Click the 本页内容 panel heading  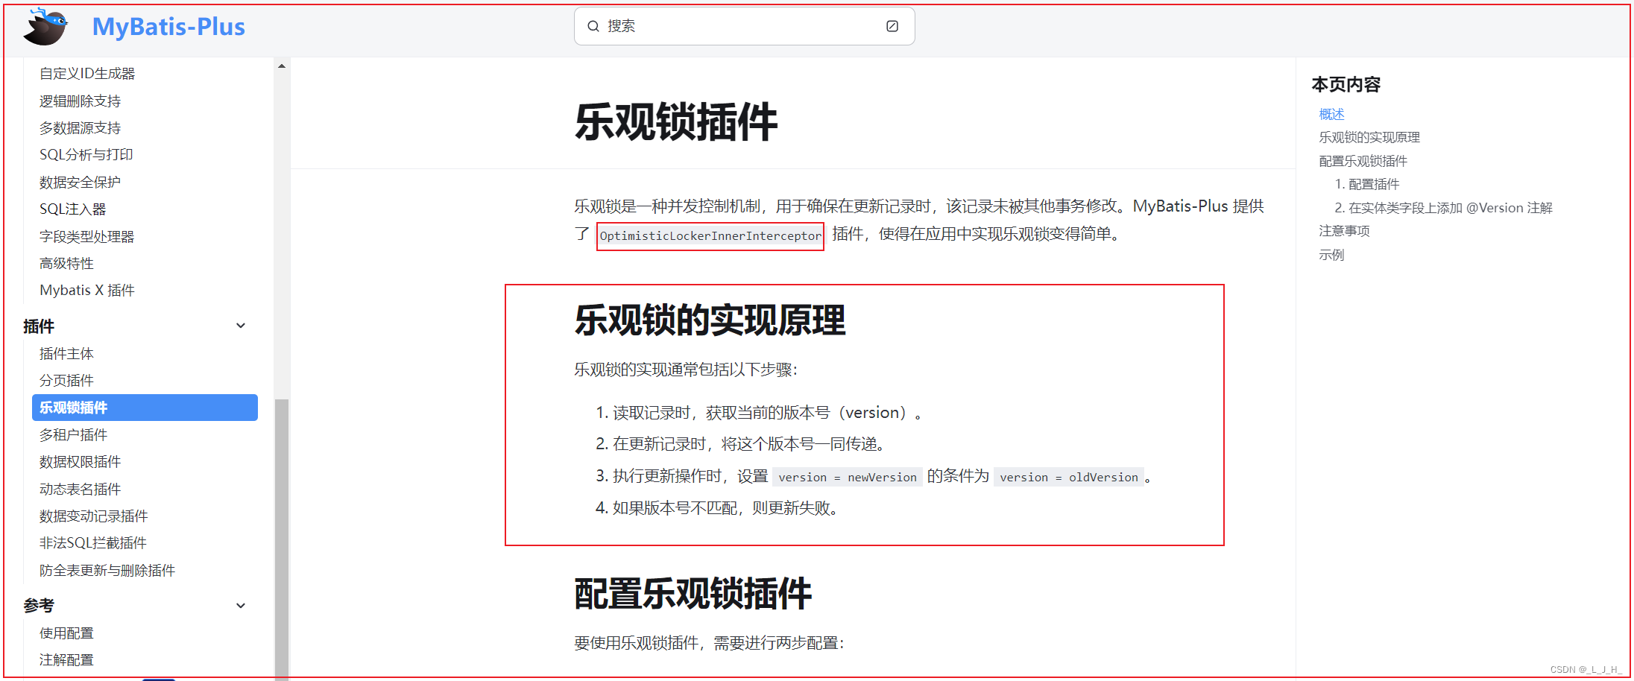(x=1346, y=85)
